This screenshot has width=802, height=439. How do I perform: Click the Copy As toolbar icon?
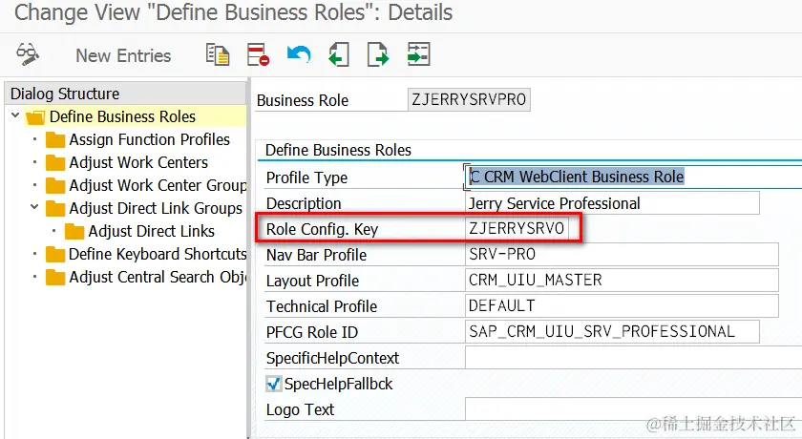pyautogui.click(x=218, y=54)
